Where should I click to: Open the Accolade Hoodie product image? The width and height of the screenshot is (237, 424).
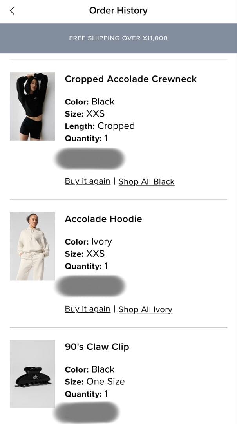click(33, 246)
